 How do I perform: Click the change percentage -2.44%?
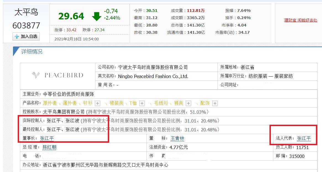coord(112,18)
